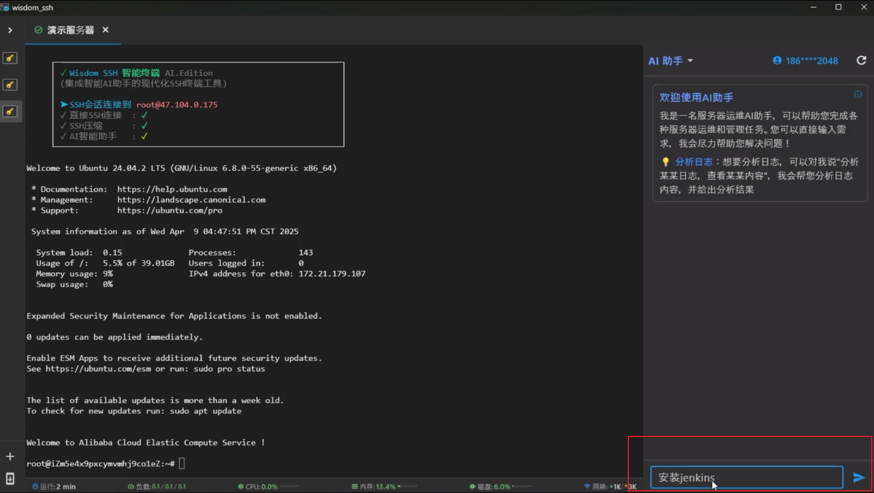The image size is (874, 493).
Task: Select the middle key icon of three in sidebar
Action: point(10,85)
